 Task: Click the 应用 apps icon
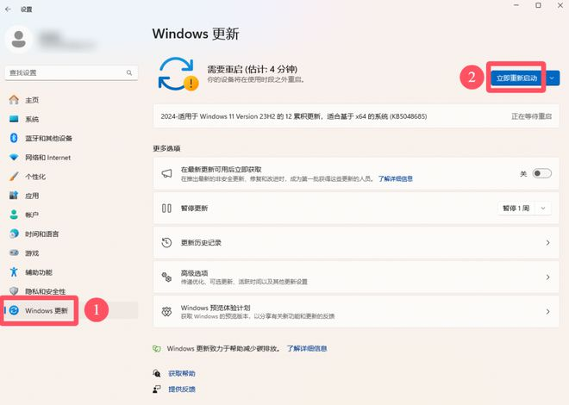click(x=14, y=196)
